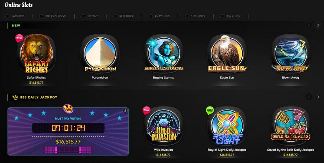The height and width of the screenshot is (163, 324).
Task: Click the pink jackpot progress bar
Action: 68,150
